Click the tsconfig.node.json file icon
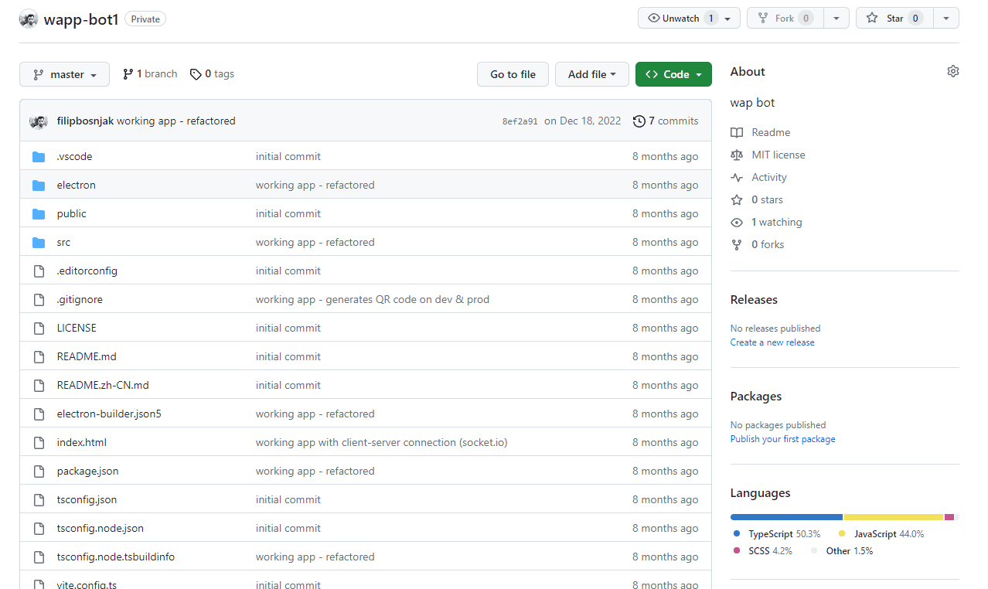The width and height of the screenshot is (988, 589). coord(39,528)
